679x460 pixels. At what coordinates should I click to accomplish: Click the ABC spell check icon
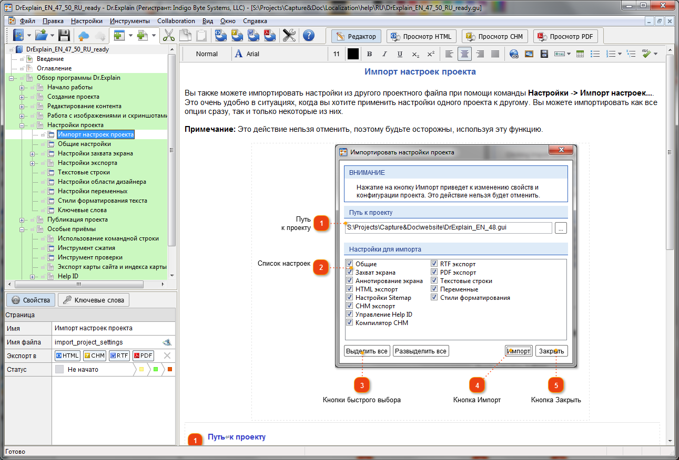647,54
